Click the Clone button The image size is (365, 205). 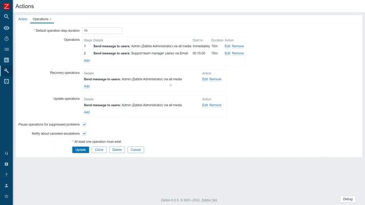point(99,150)
